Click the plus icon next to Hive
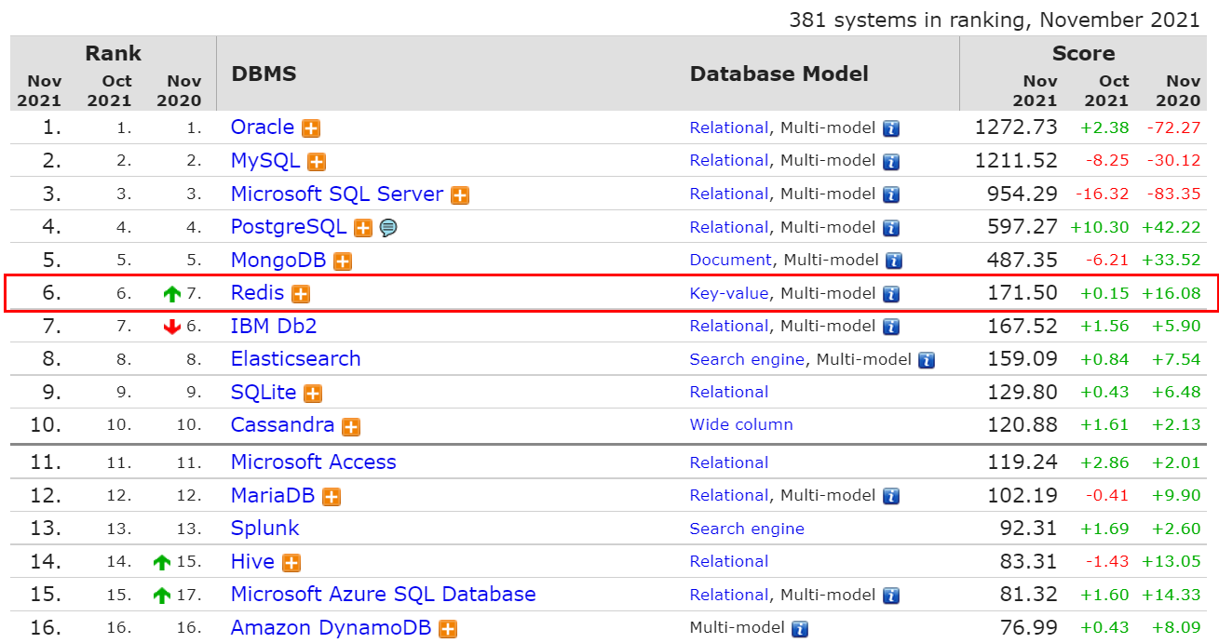 (x=291, y=563)
